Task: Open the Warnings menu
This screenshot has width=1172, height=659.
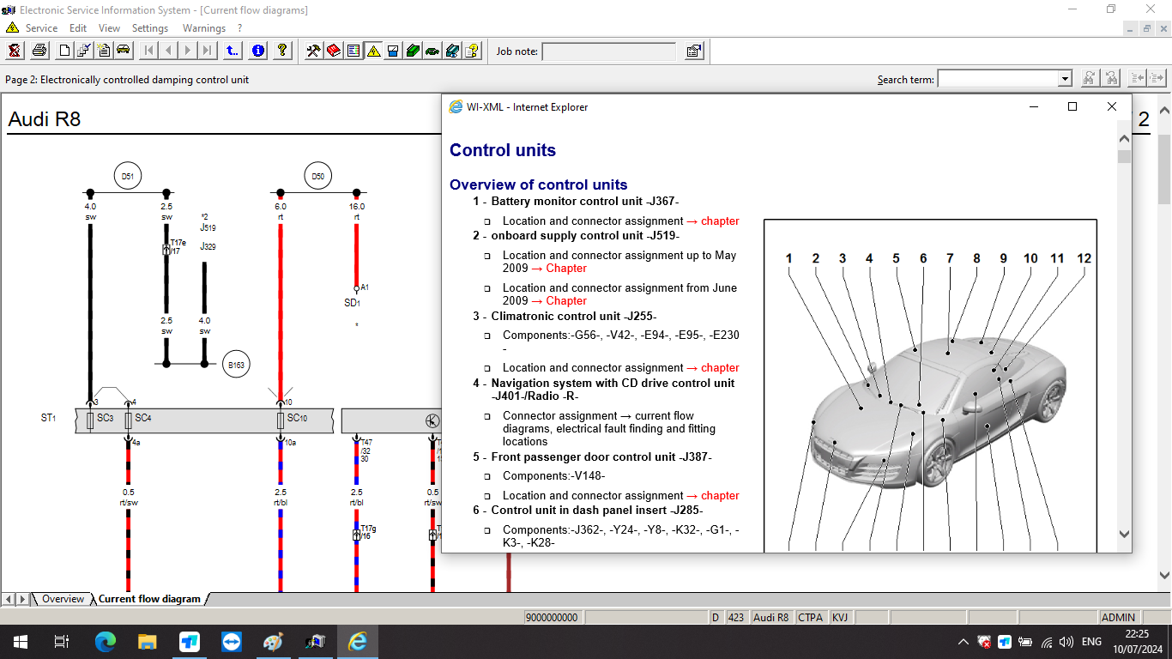Action: coord(204,28)
